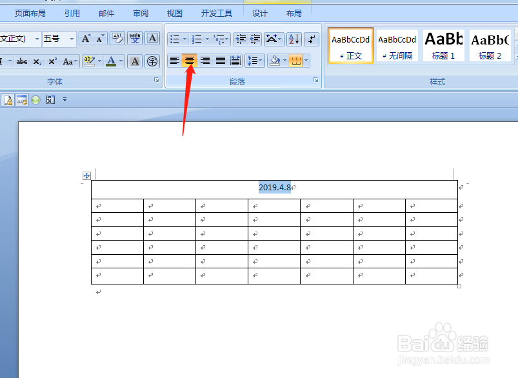Image resolution: width=518 pixels, height=378 pixels.
Task: Toggle strikethrough abc formatting
Action: (22, 61)
